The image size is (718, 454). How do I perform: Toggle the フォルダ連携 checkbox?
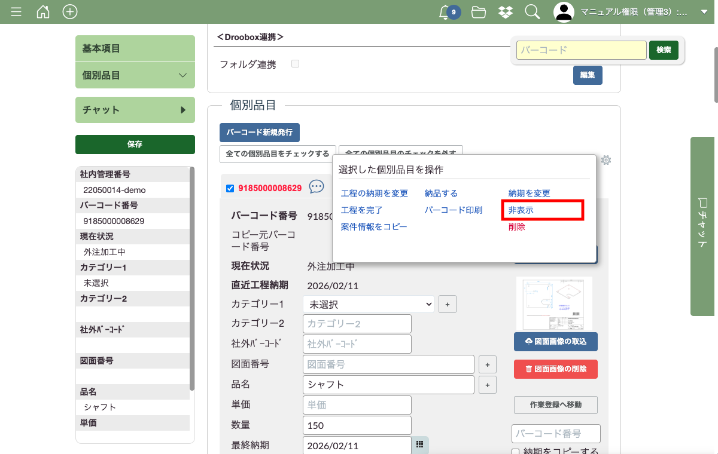tap(295, 64)
